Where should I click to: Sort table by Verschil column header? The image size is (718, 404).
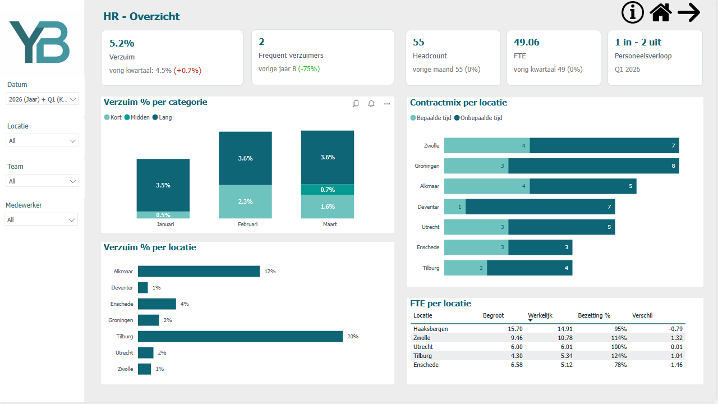point(642,315)
